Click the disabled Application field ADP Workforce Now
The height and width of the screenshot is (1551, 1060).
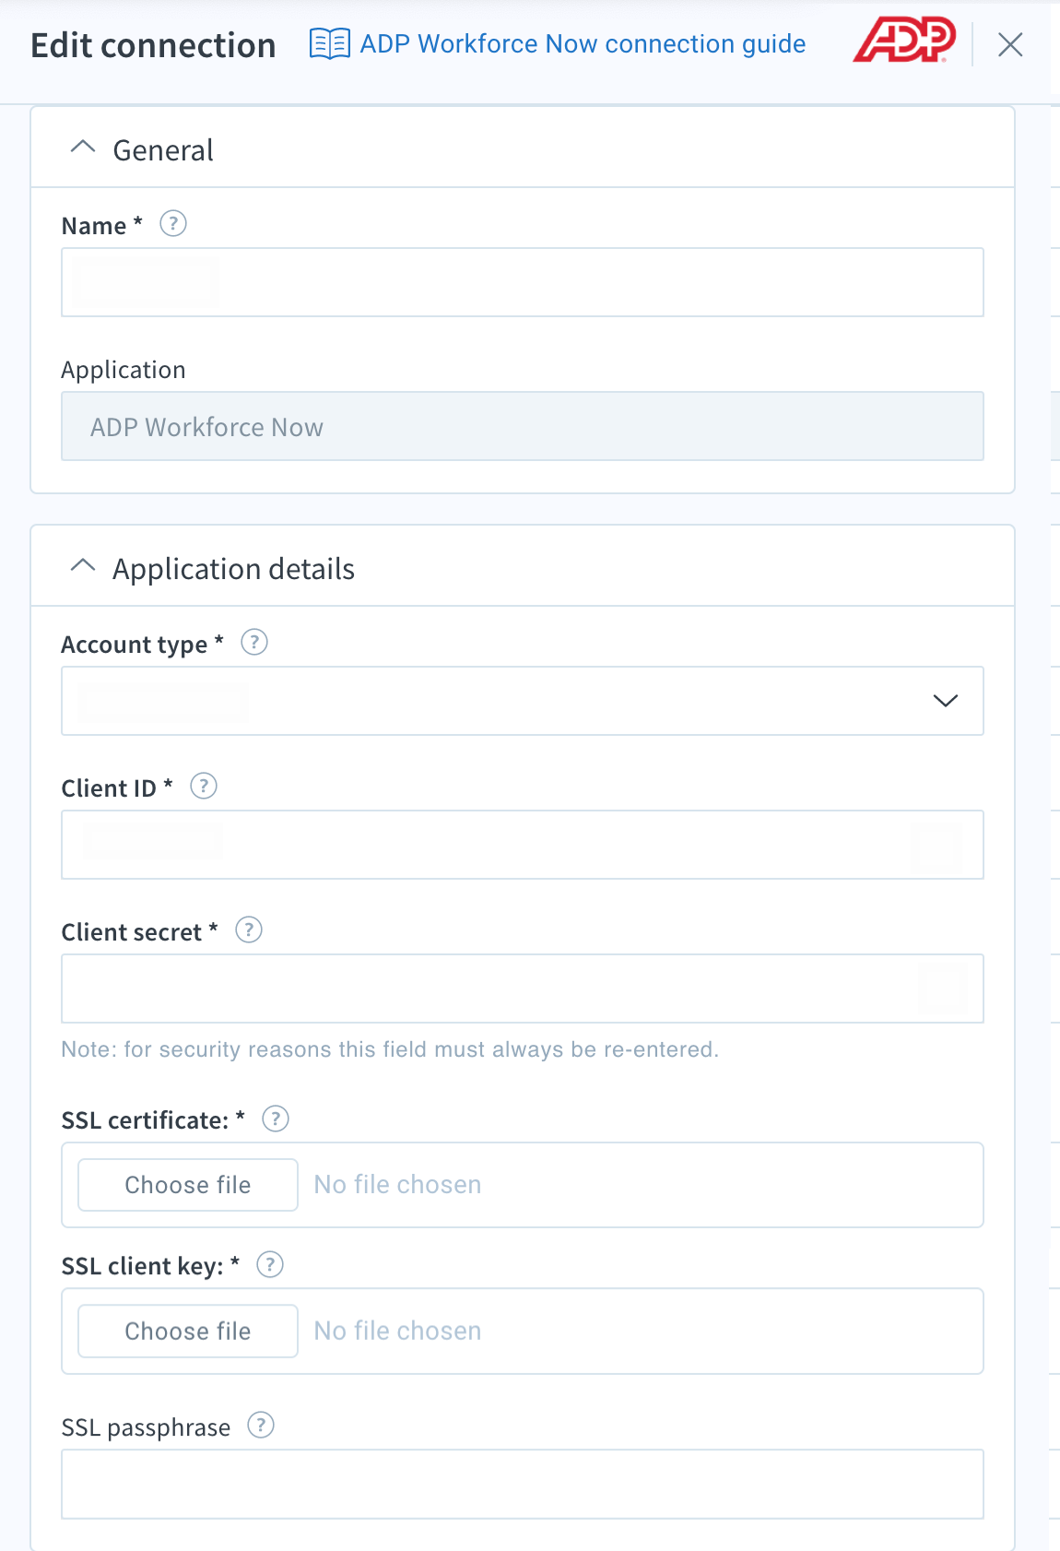pos(523,426)
